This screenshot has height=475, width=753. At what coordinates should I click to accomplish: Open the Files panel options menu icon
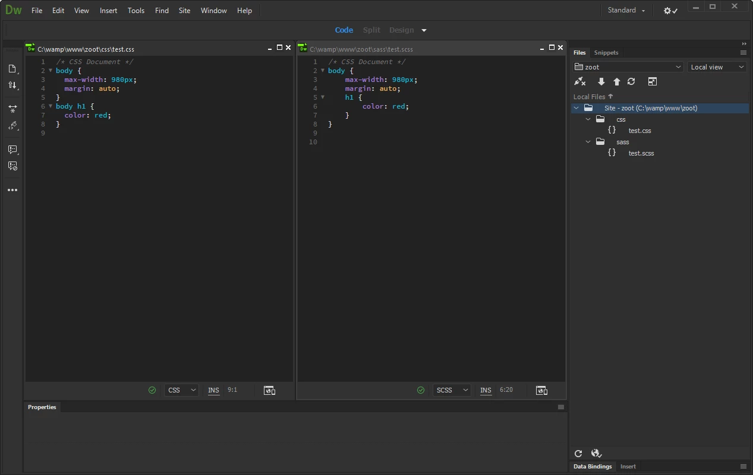[743, 52]
